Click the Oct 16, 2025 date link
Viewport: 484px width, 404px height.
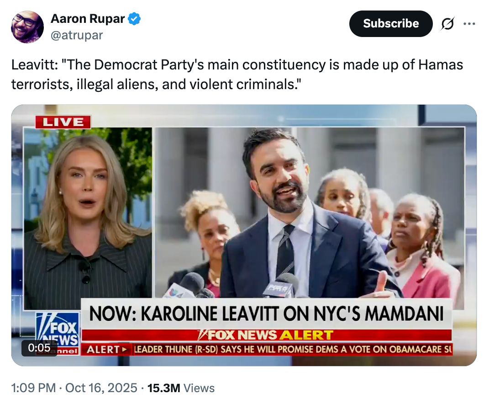(x=101, y=388)
